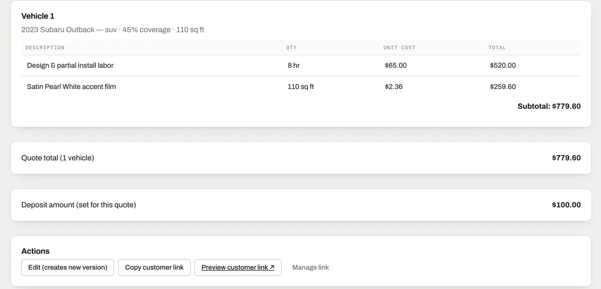Image resolution: width=601 pixels, height=289 pixels.
Task: Click the $259.60 total cell
Action: pyautogui.click(x=503, y=87)
